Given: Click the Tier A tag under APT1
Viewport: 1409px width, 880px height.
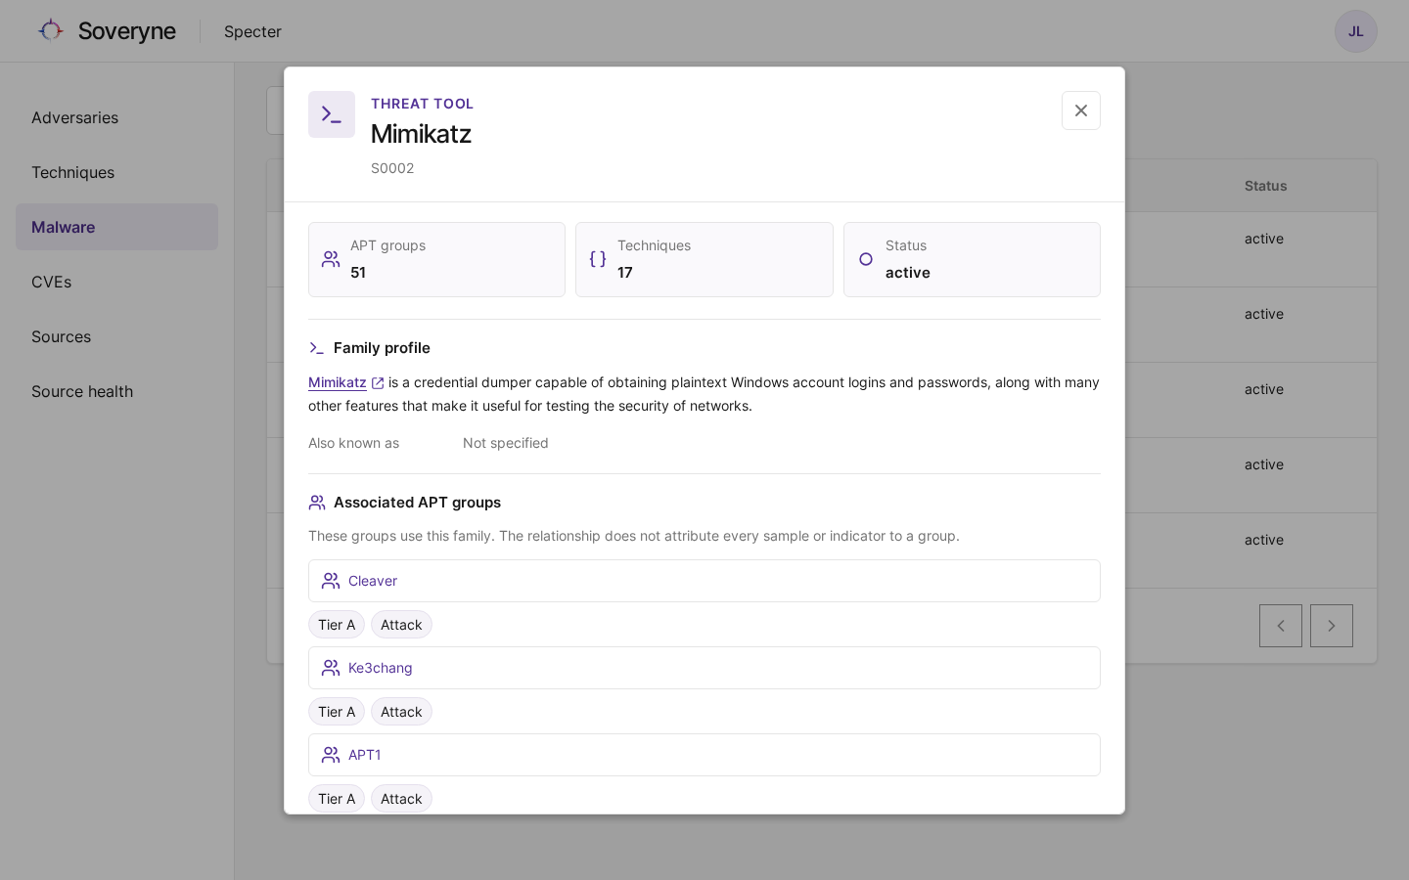Looking at the screenshot, I should 337,799.
